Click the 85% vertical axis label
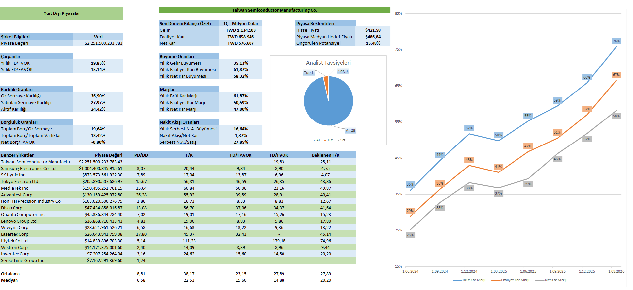633x290 pixels. coord(398,14)
